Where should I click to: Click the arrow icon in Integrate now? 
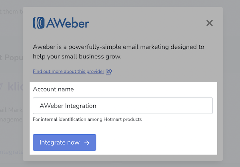click(x=87, y=143)
